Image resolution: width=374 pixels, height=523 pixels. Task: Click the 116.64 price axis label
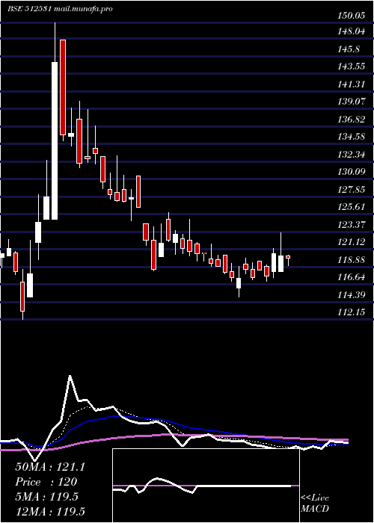click(351, 277)
